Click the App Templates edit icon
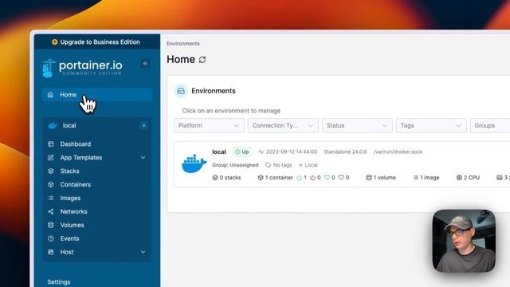The height and width of the screenshot is (287, 510). 51,158
